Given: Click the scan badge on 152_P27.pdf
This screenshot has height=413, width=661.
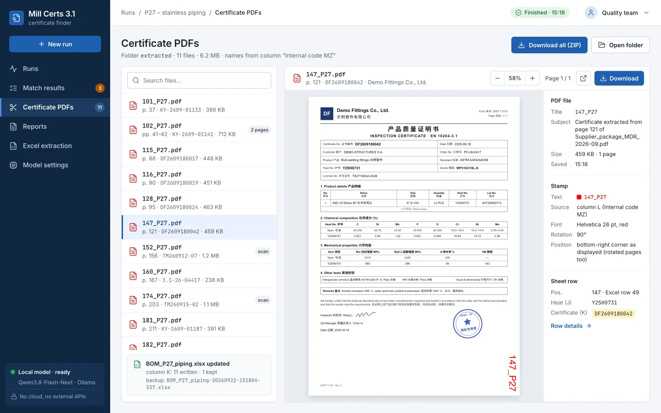Looking at the screenshot, I should [x=263, y=251].
